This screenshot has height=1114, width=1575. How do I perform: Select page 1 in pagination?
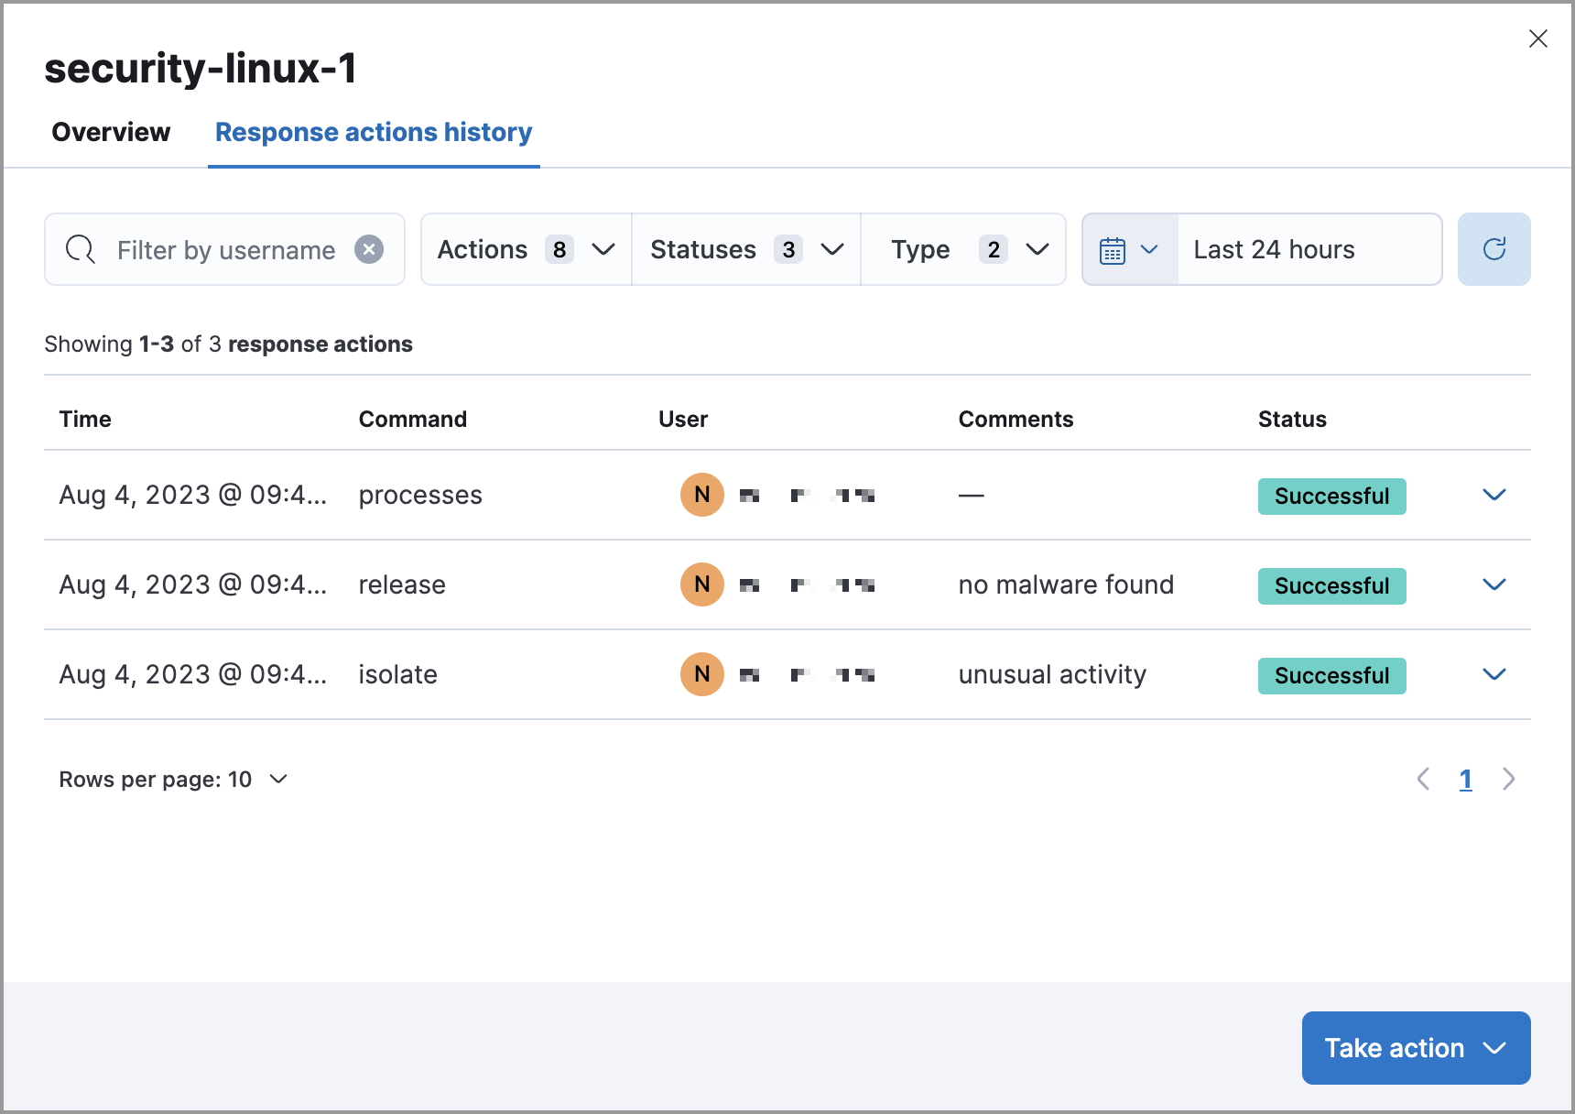click(1466, 779)
